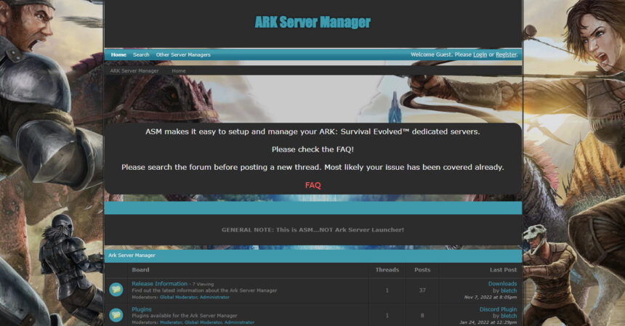This screenshot has width=625, height=326.
Task: Click the Plugins board icon
Action: [116, 315]
